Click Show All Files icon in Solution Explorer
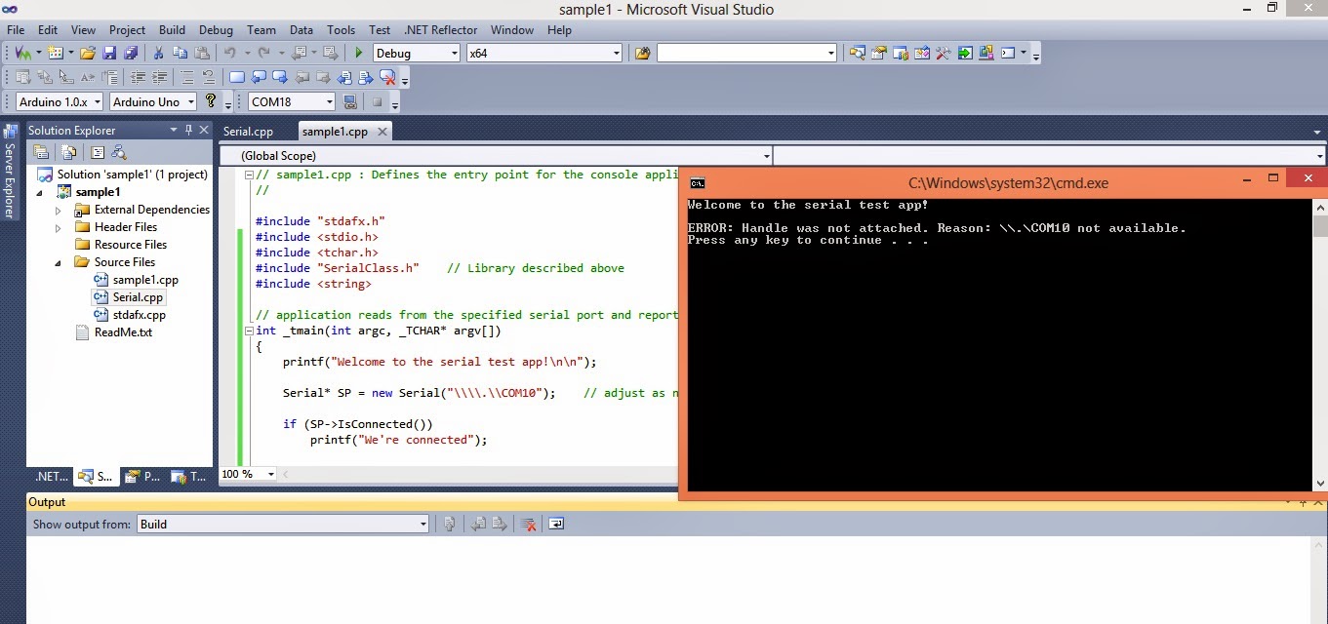The height and width of the screenshot is (624, 1328). 69,151
